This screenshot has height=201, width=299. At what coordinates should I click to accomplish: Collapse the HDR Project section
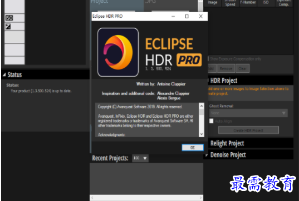208,81
